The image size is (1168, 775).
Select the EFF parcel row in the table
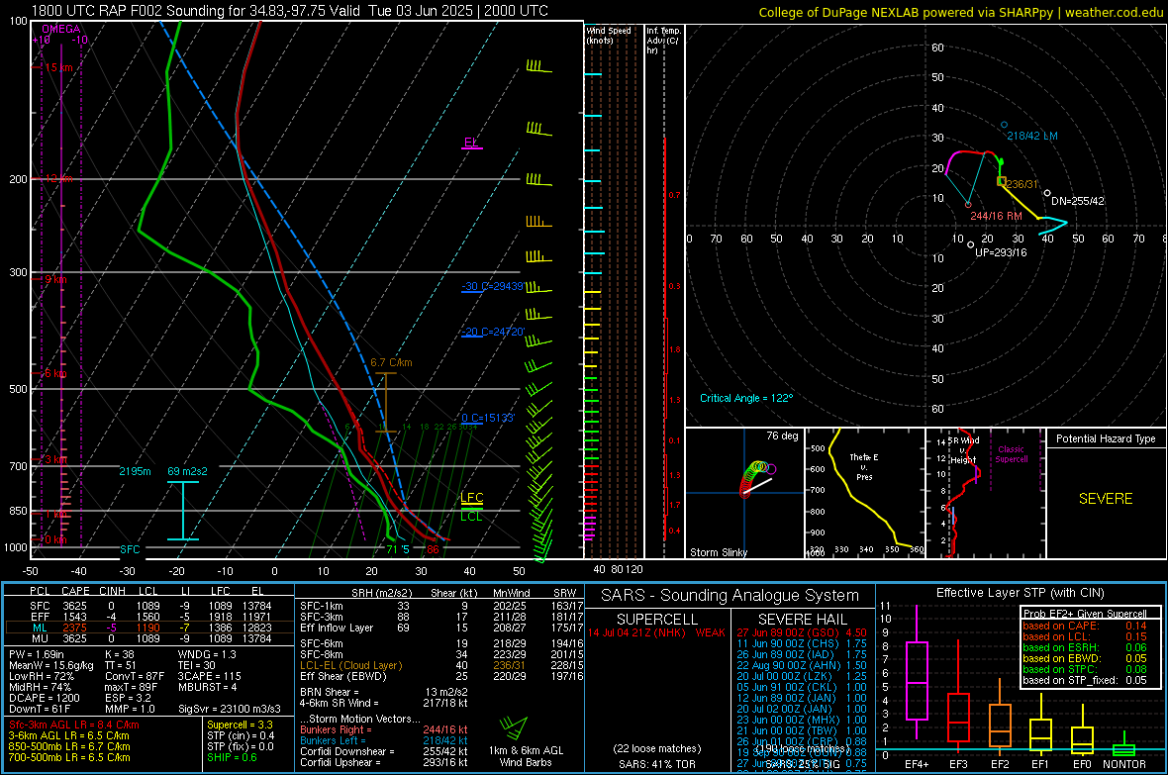[x=149, y=617]
